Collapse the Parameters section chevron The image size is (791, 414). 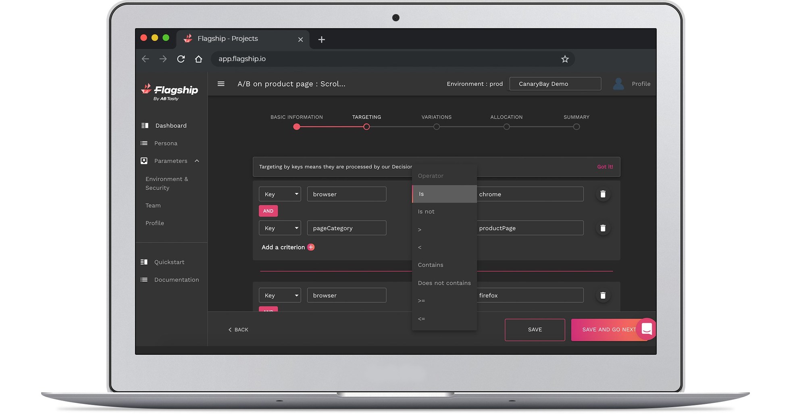[x=197, y=160]
